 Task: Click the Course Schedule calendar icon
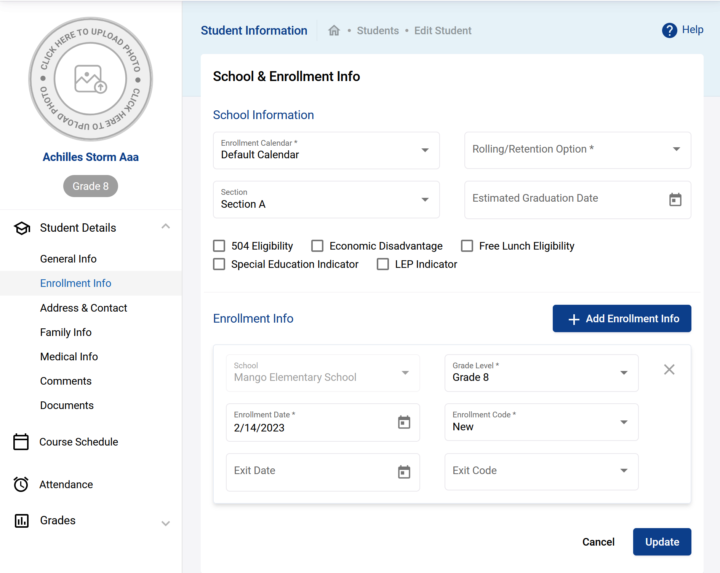[x=21, y=442]
